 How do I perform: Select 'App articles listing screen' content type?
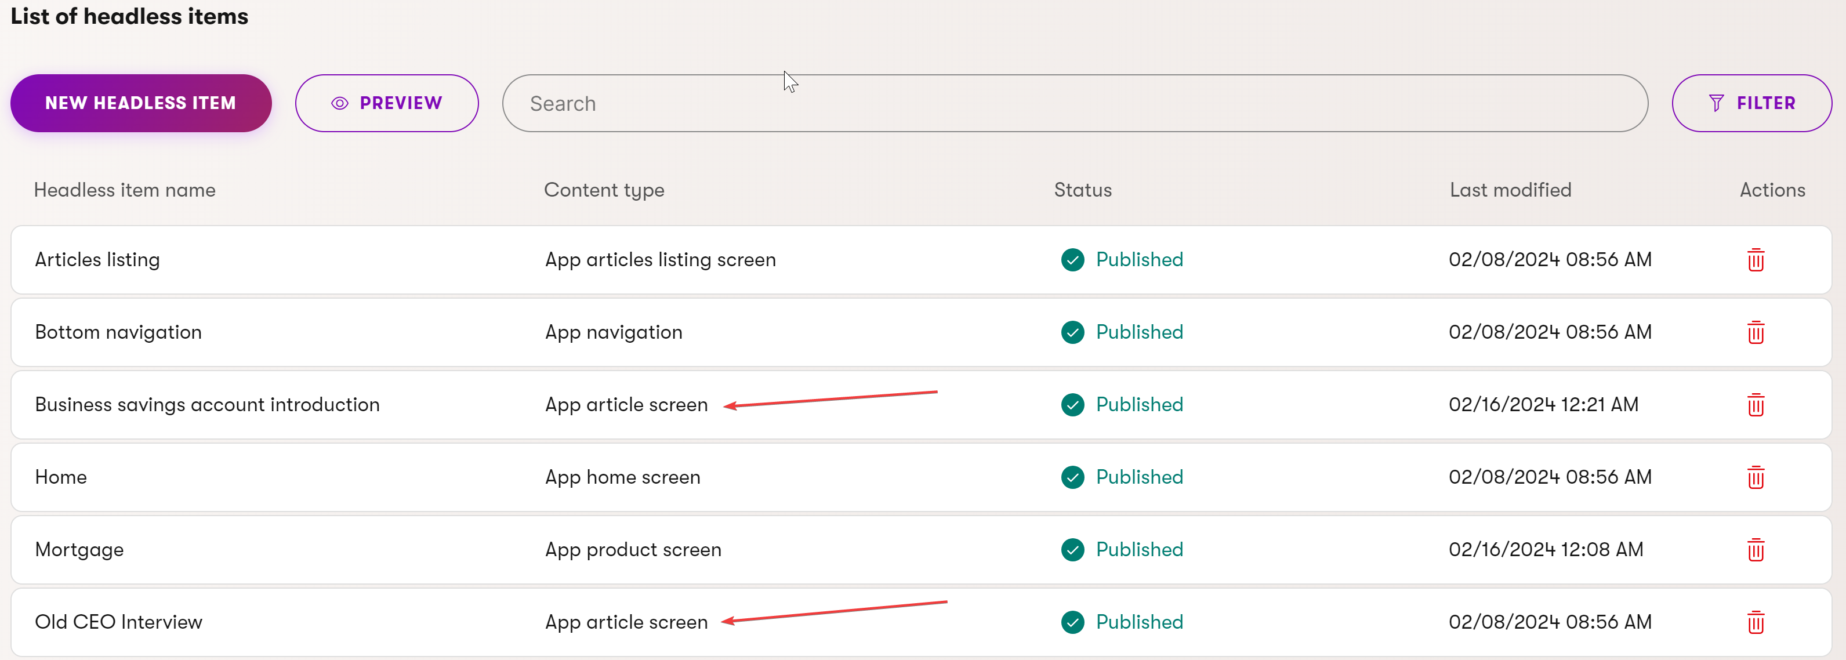(660, 259)
